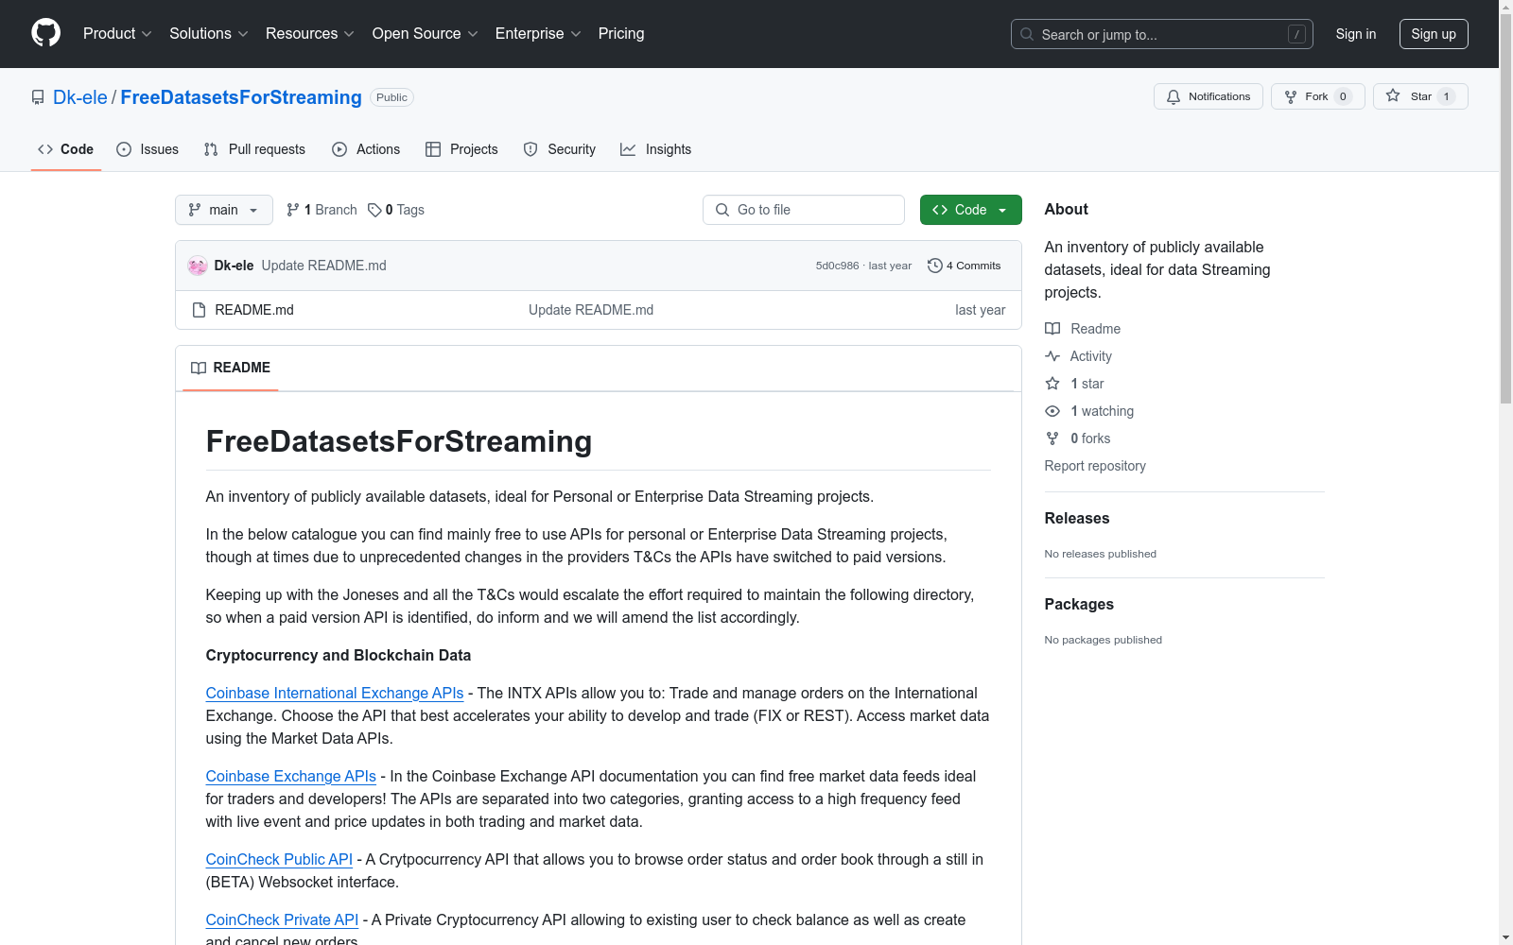Open the FreeDatasetsForStreaming repository link
This screenshot has height=945, width=1513.
click(x=241, y=97)
